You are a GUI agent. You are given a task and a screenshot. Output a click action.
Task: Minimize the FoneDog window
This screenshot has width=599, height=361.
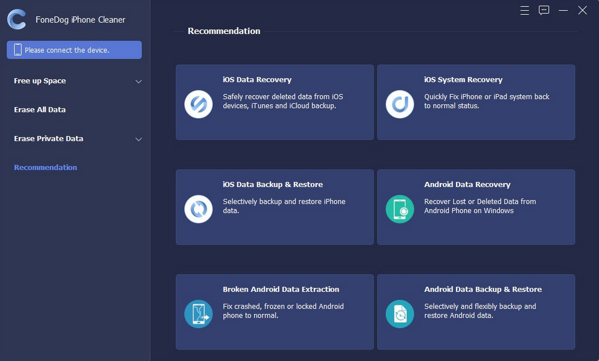tap(563, 10)
